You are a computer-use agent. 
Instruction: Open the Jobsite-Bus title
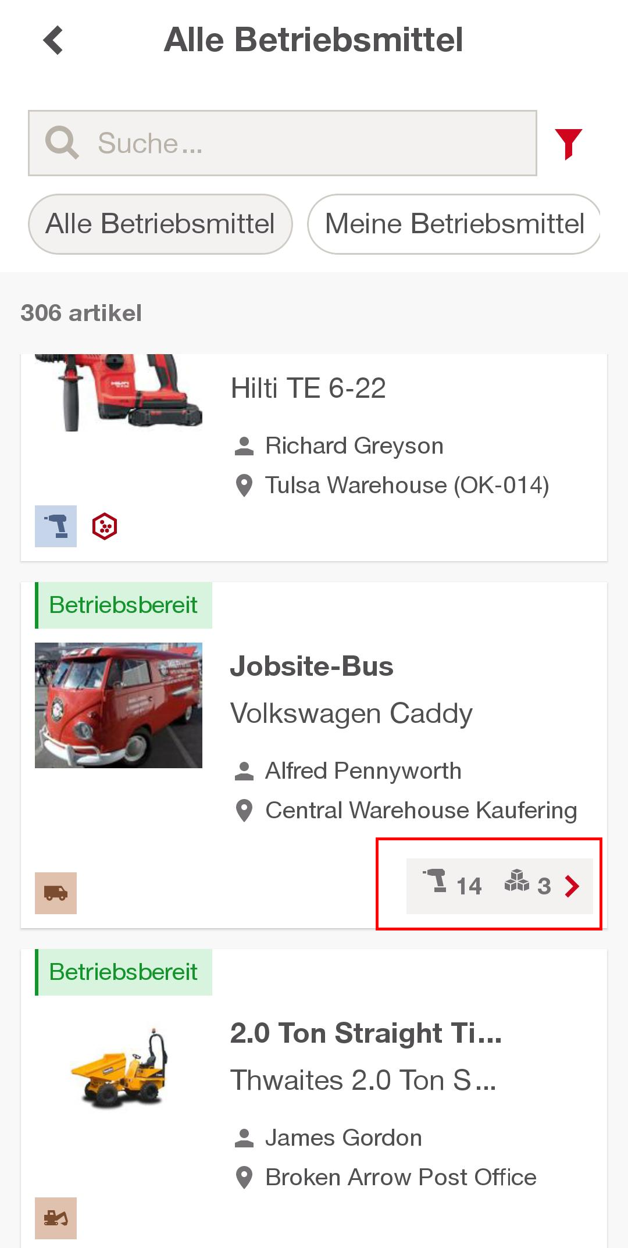click(312, 666)
